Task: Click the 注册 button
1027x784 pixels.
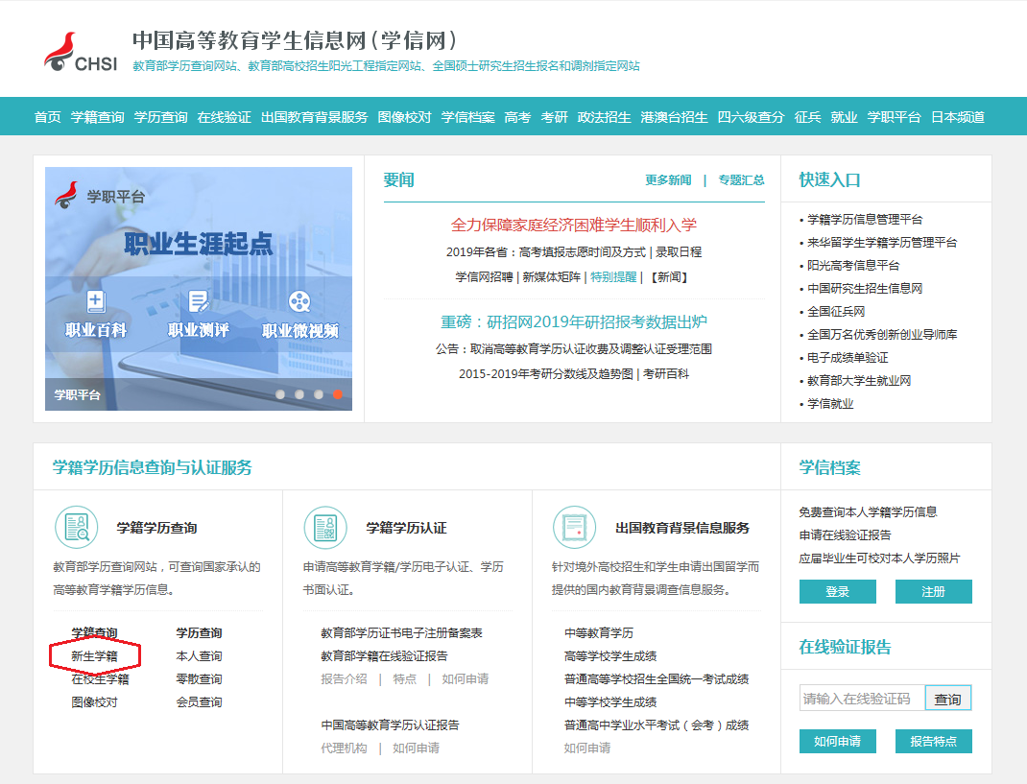Action: [x=933, y=592]
